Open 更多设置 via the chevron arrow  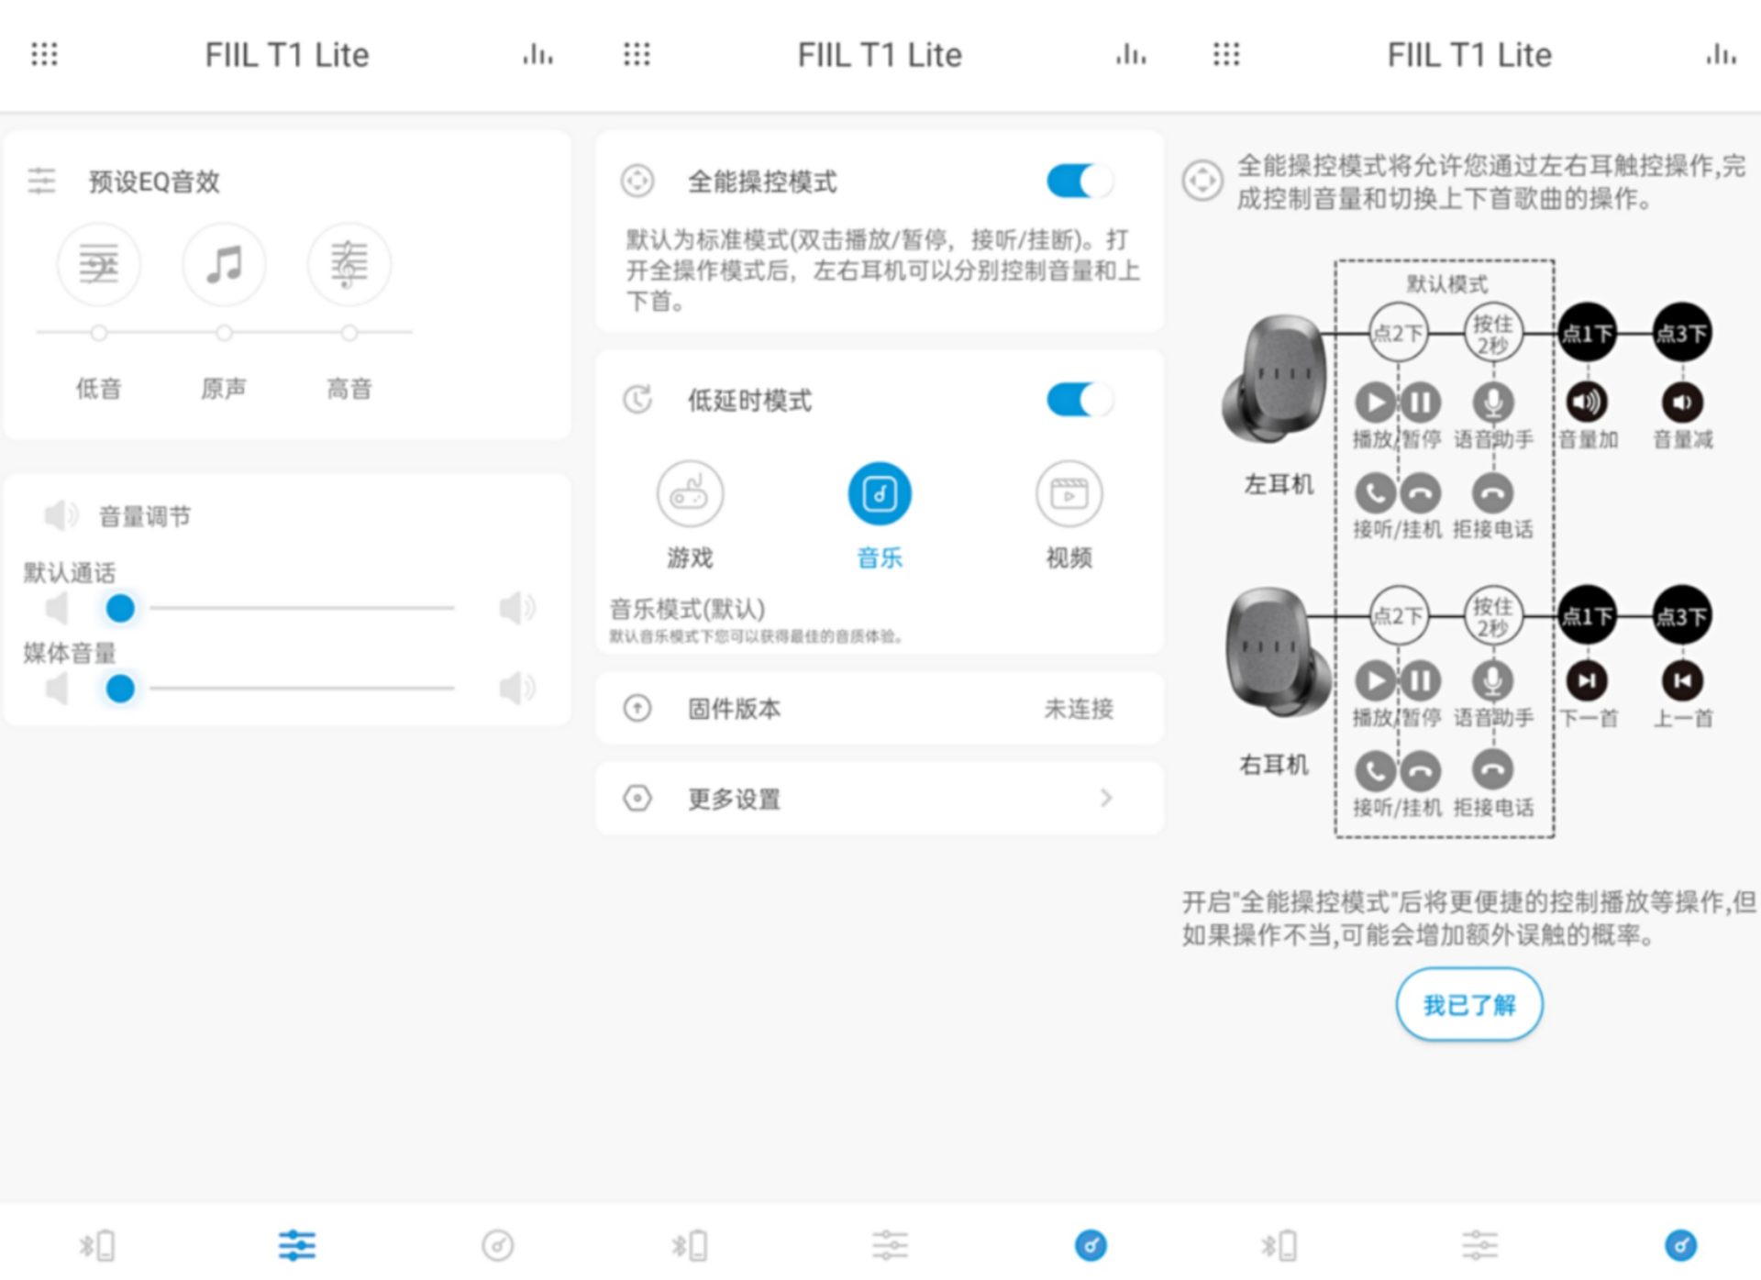click(1106, 798)
